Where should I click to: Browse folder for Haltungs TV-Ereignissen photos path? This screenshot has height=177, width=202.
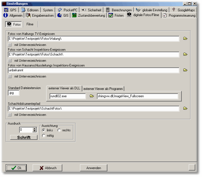click(185, 39)
